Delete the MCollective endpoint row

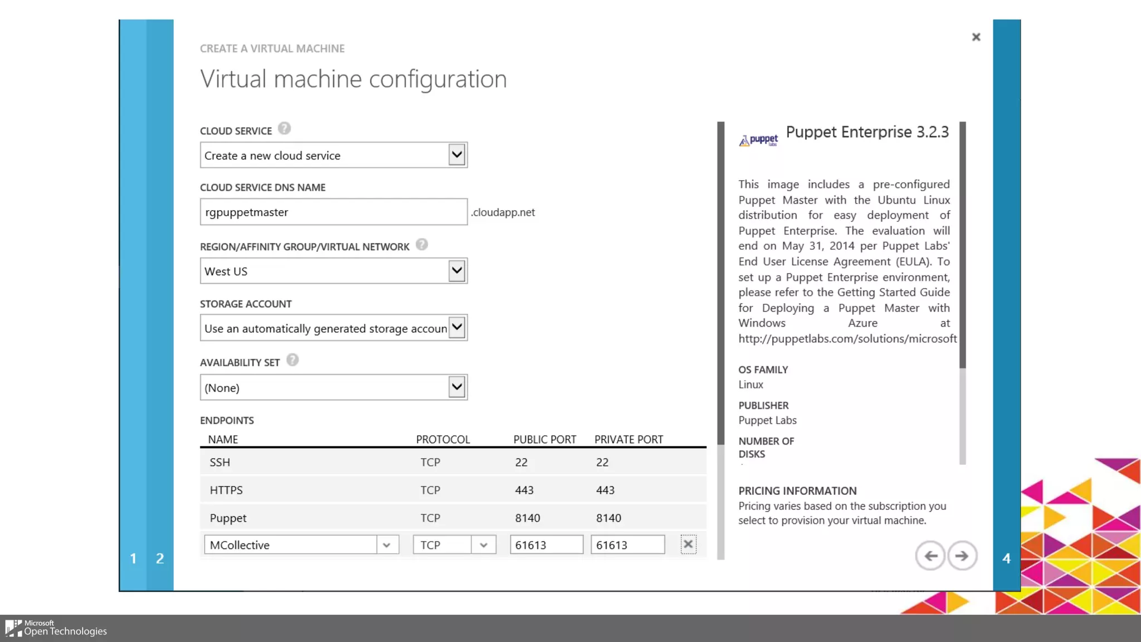(688, 544)
